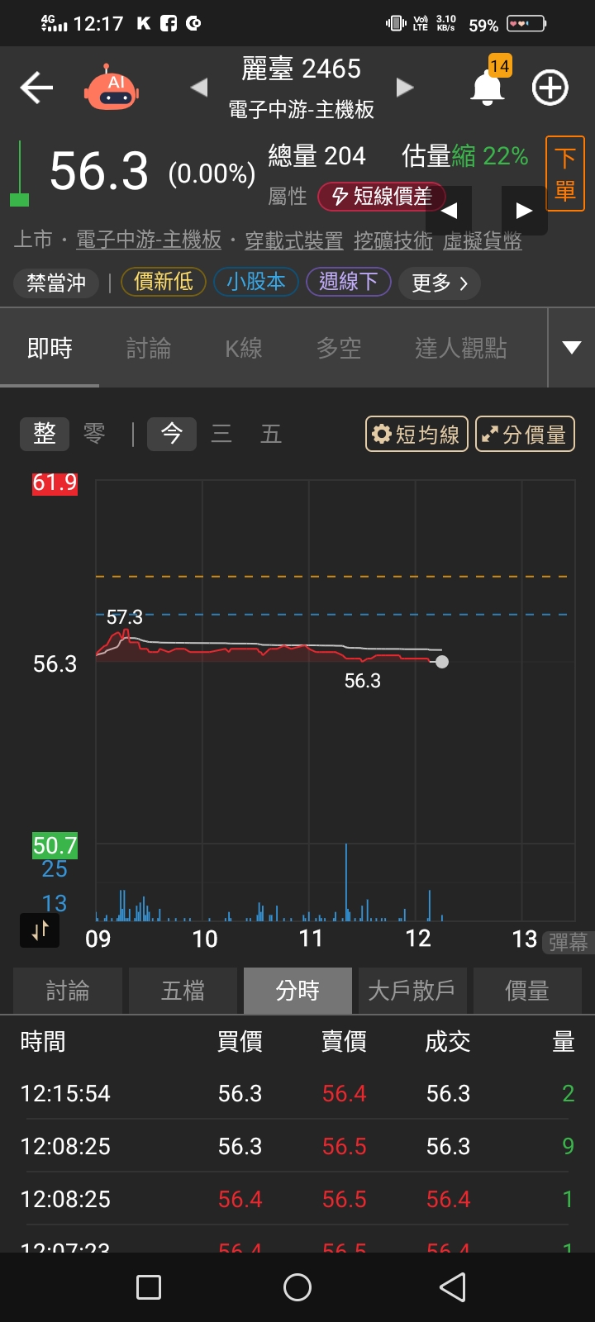Tap 61.9 upper limit price label
Viewport: 595px width, 1322px height.
[55, 483]
